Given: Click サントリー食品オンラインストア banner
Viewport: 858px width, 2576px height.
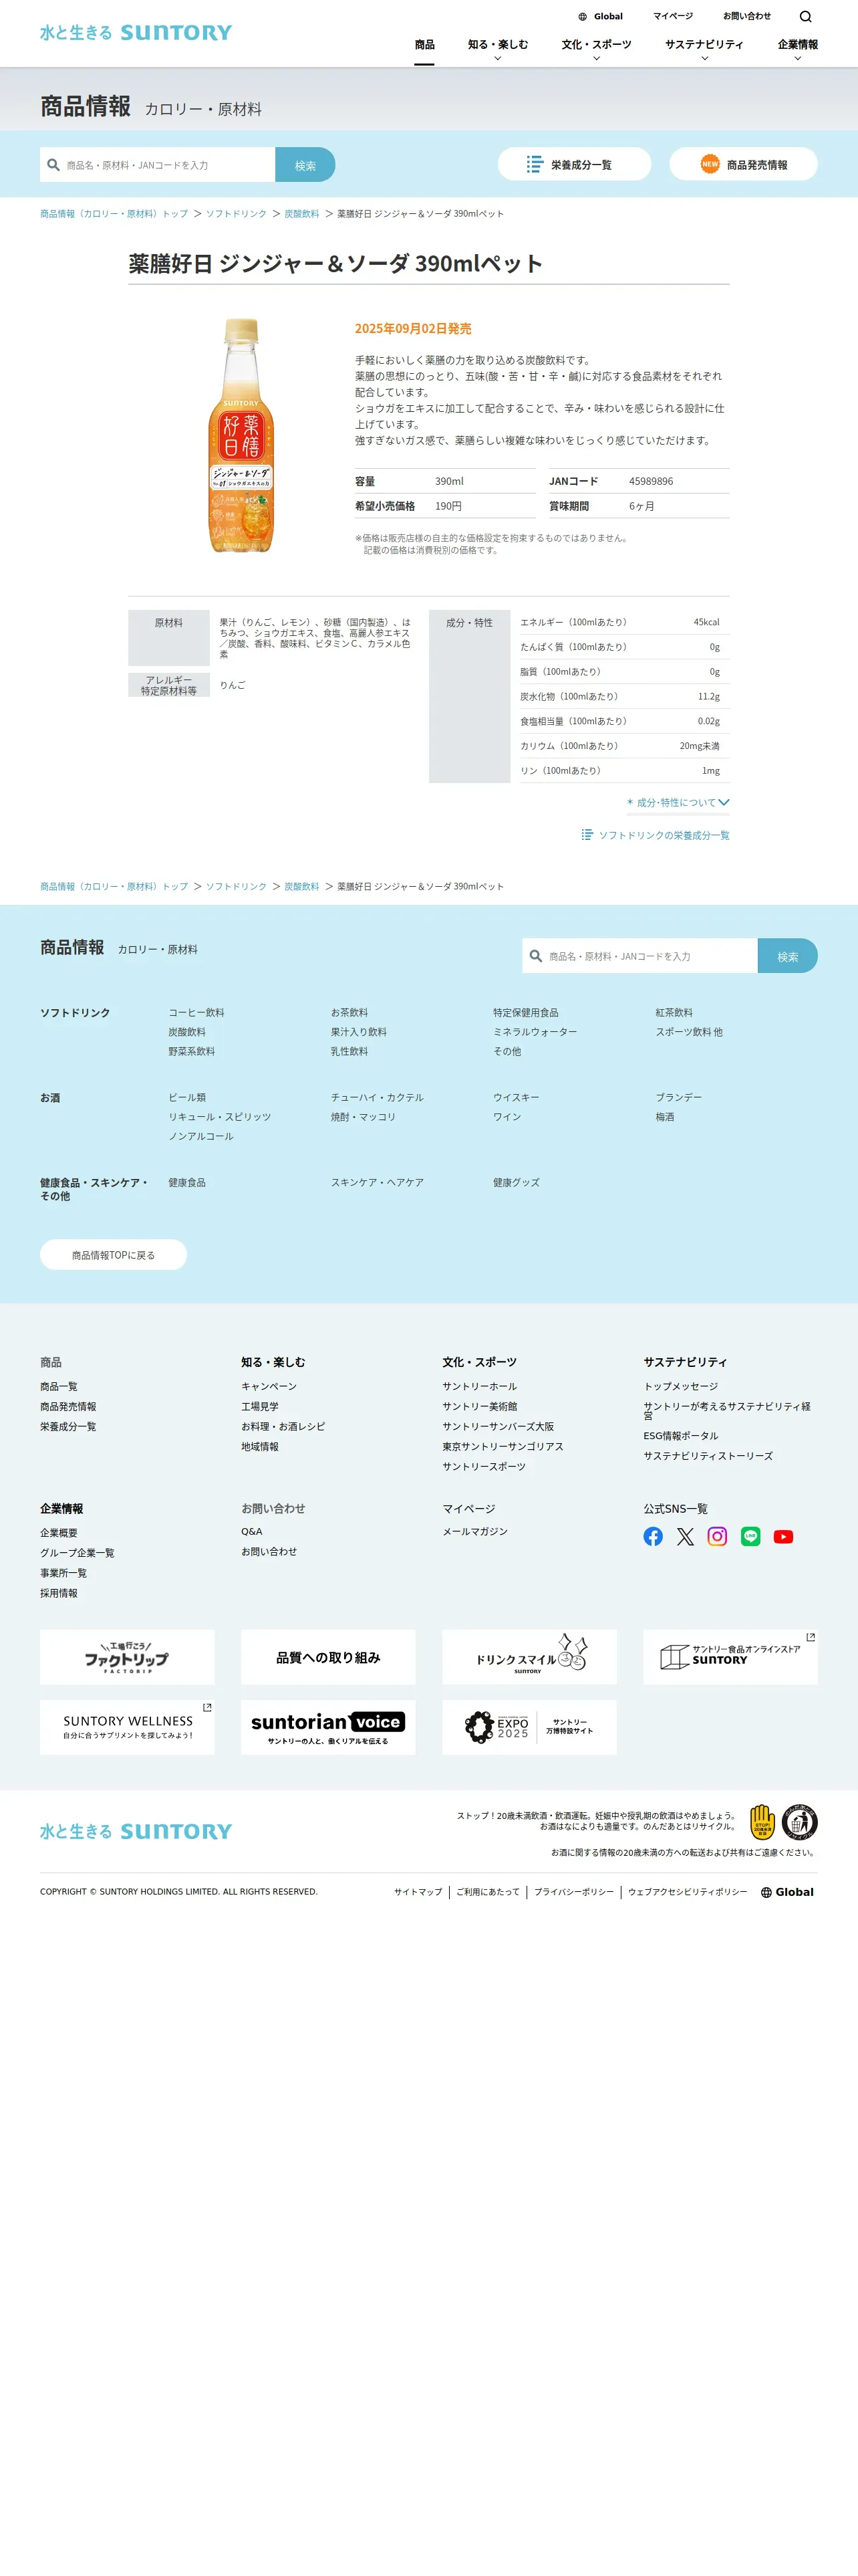Looking at the screenshot, I should 730,1657.
